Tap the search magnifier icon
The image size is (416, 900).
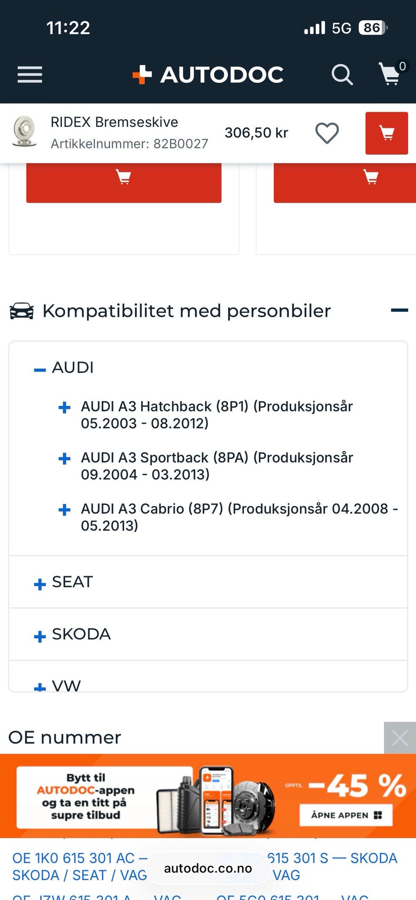click(342, 74)
